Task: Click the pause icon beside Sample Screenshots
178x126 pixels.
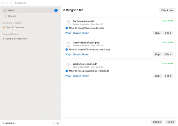Action: [x=3, y=39]
